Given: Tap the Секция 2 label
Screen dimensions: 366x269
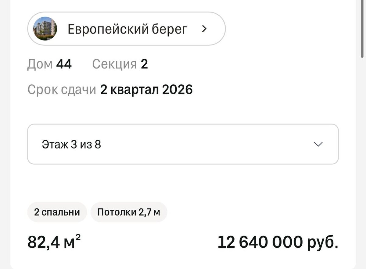Looking at the screenshot, I should pyautogui.click(x=120, y=64).
